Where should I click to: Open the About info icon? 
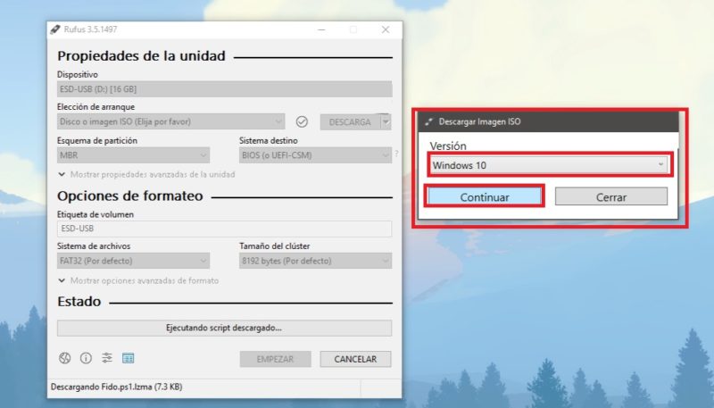point(86,358)
